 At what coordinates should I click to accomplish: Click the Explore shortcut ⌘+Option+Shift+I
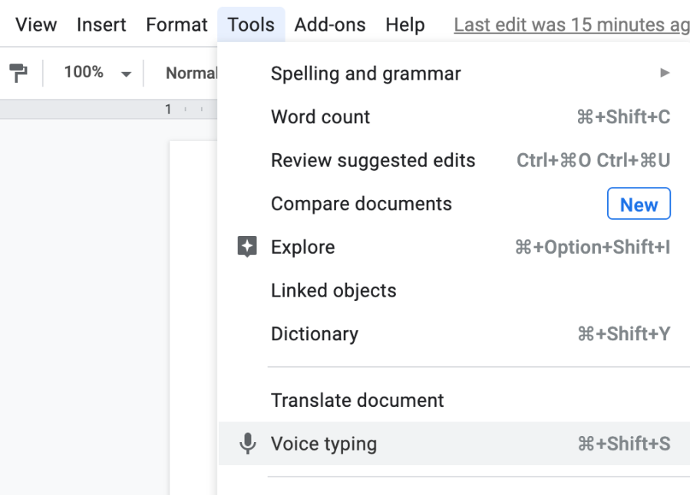[x=593, y=247]
